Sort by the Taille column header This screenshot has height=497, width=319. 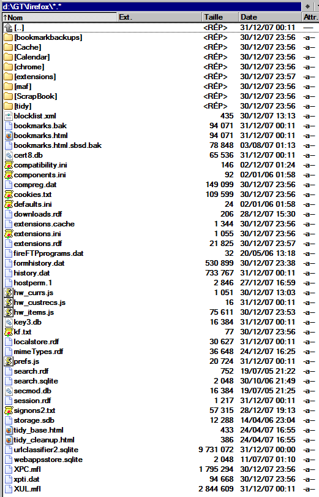(220, 17)
